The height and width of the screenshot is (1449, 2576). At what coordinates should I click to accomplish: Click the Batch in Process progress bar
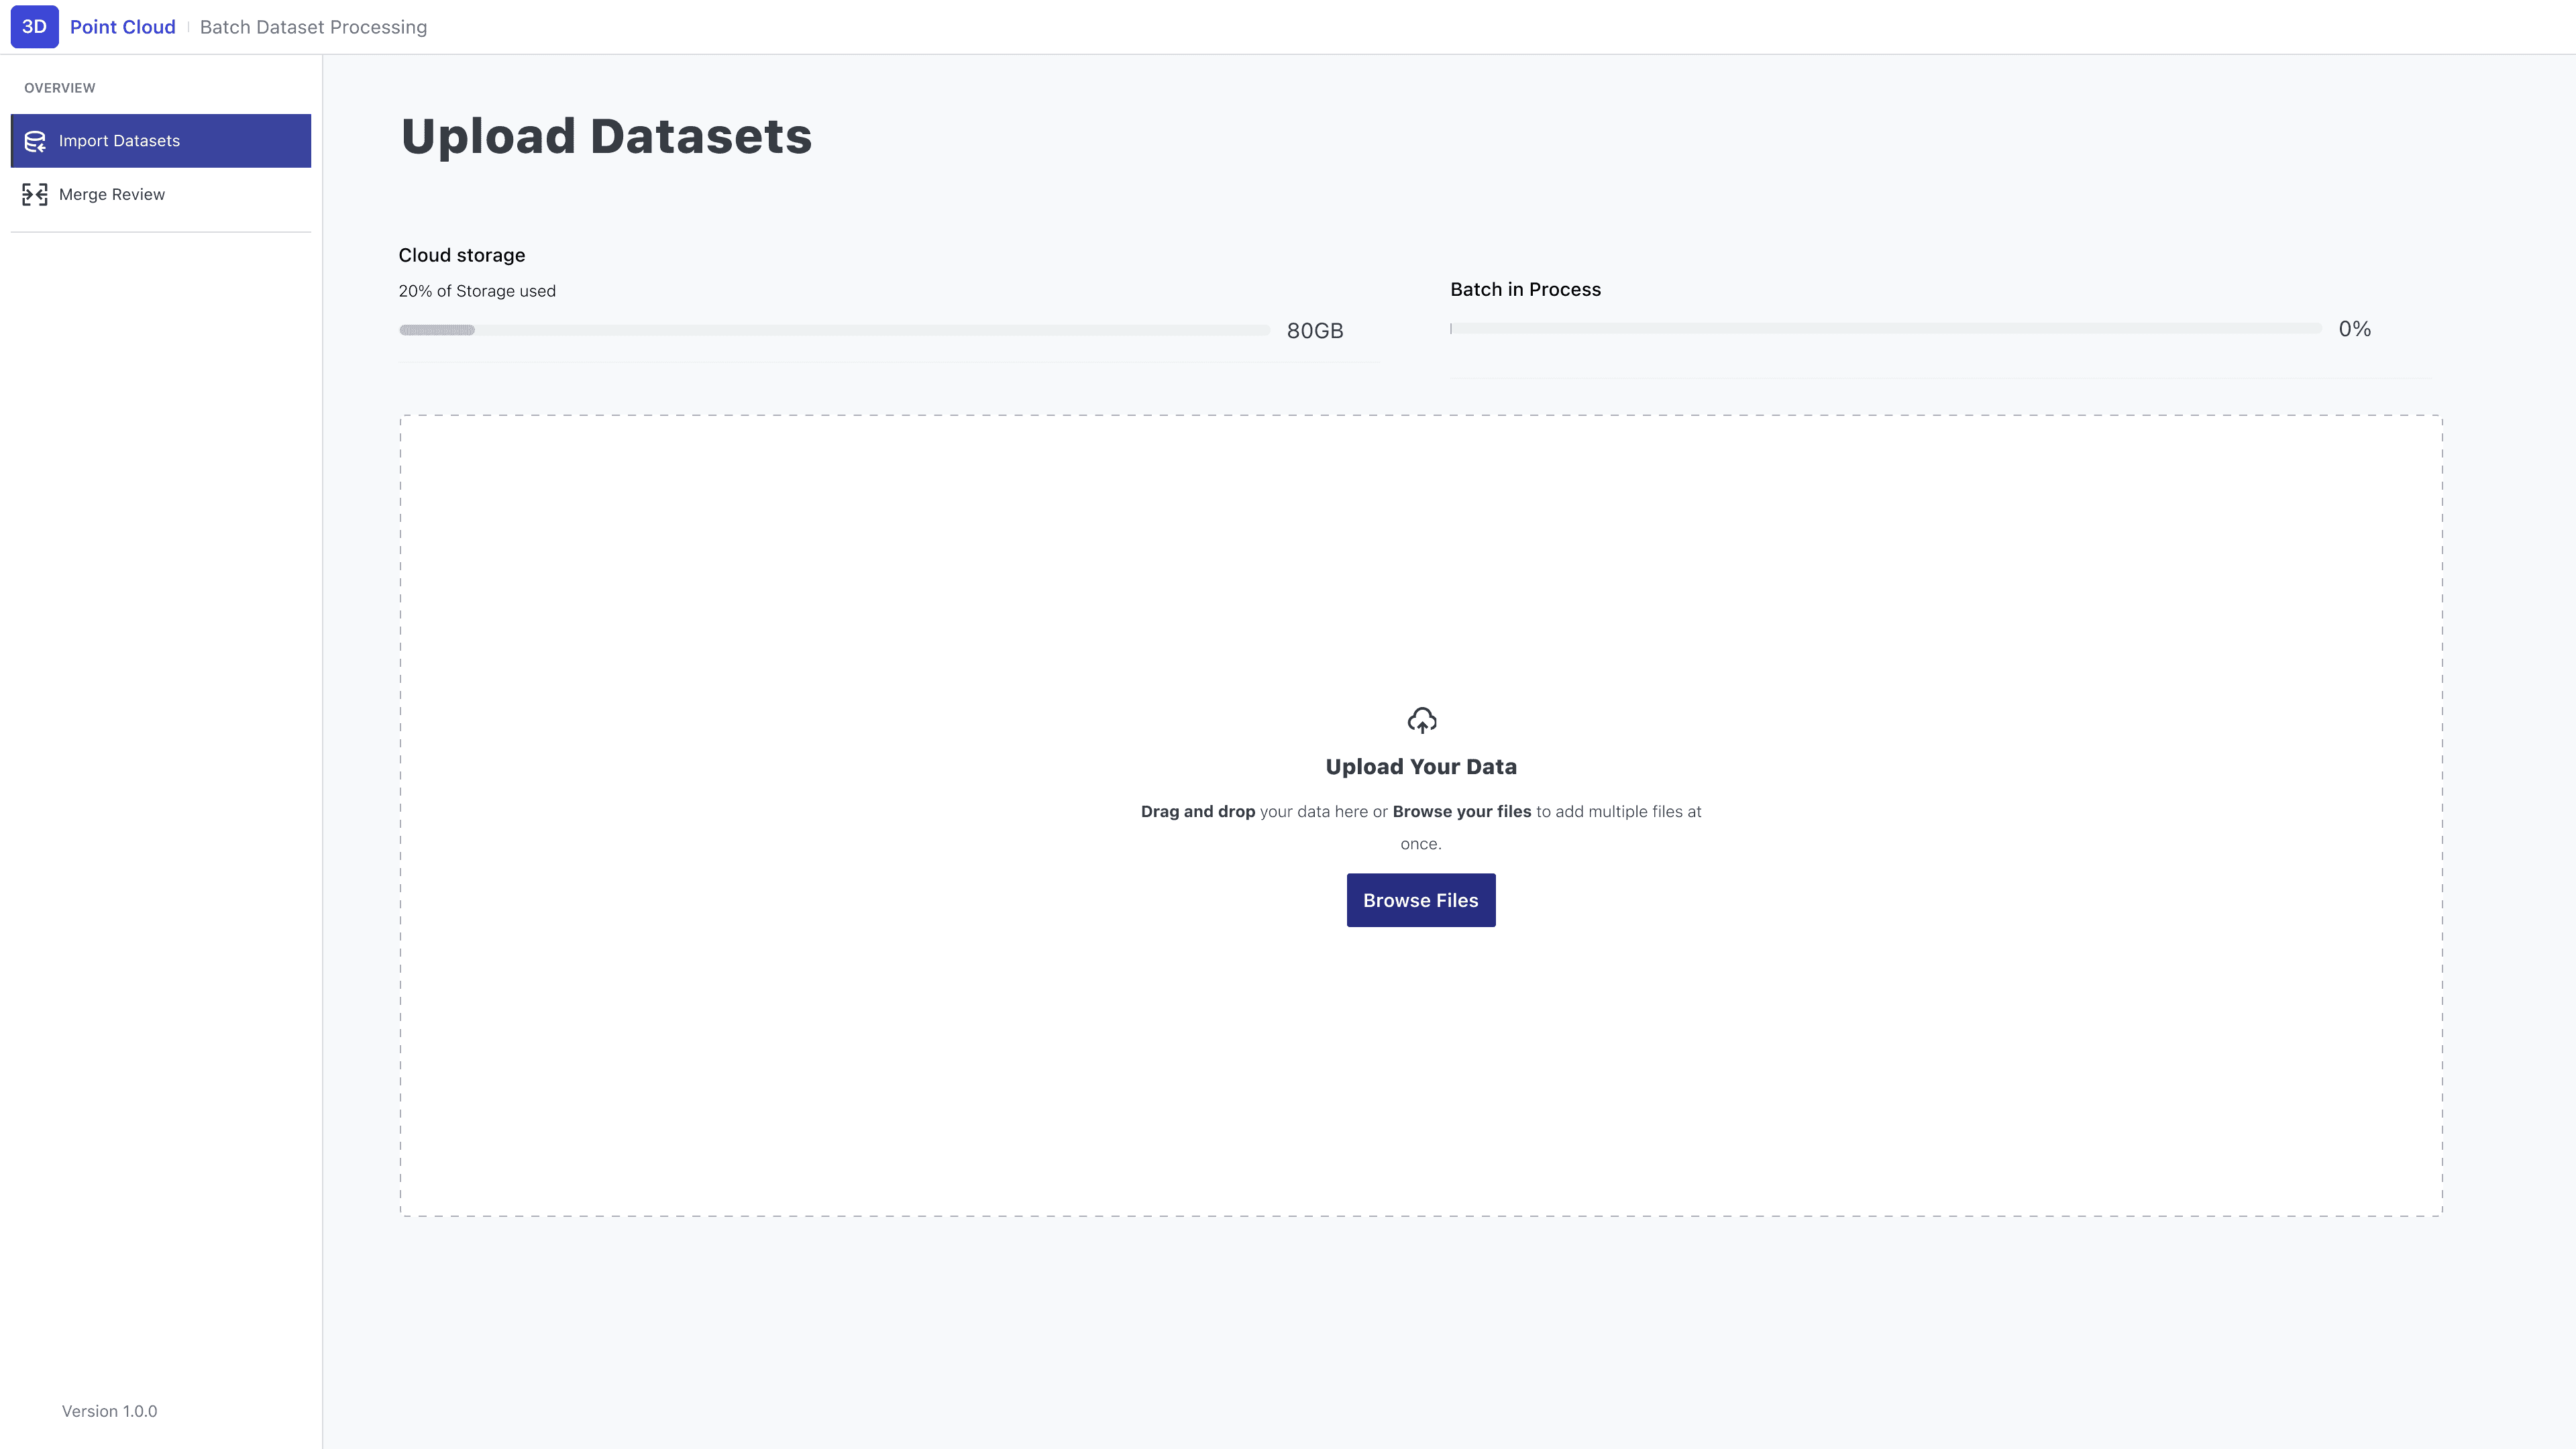1885,329
